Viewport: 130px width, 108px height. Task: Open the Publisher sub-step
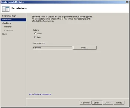tap(8, 27)
